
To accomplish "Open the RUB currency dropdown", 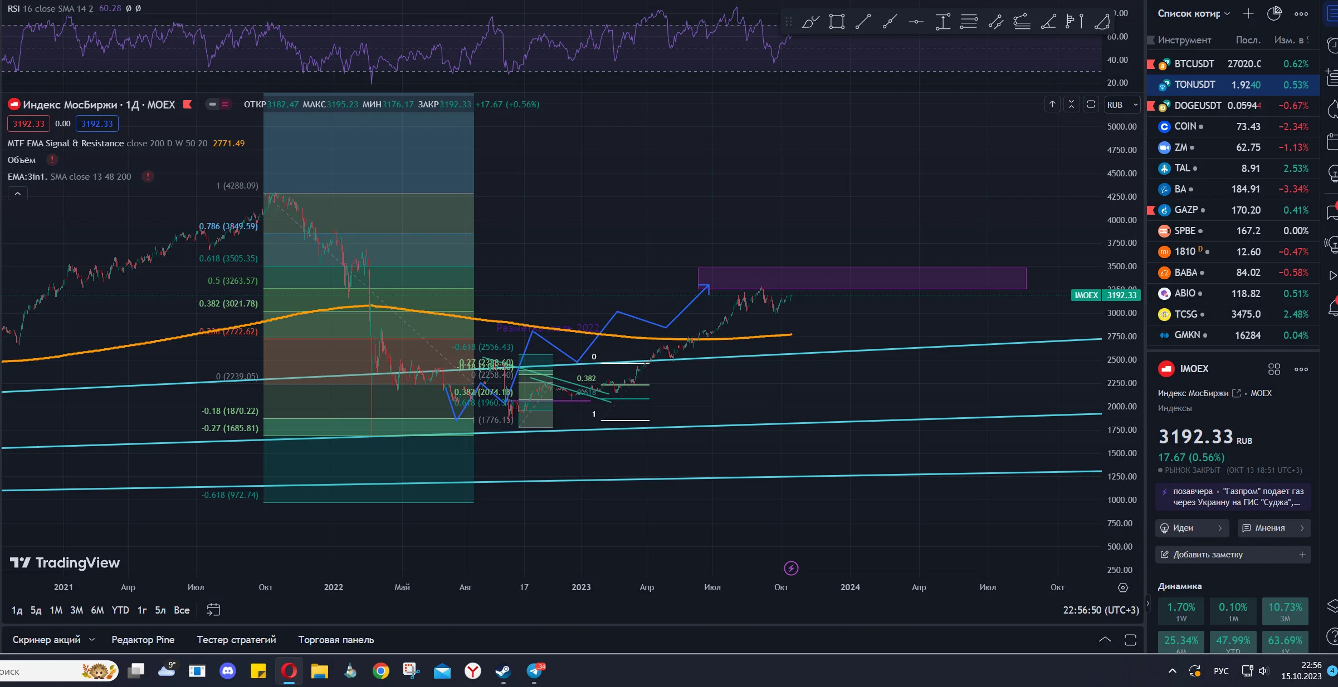I will [x=1122, y=105].
